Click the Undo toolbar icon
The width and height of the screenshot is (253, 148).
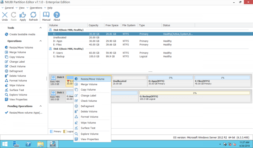point(5,16)
